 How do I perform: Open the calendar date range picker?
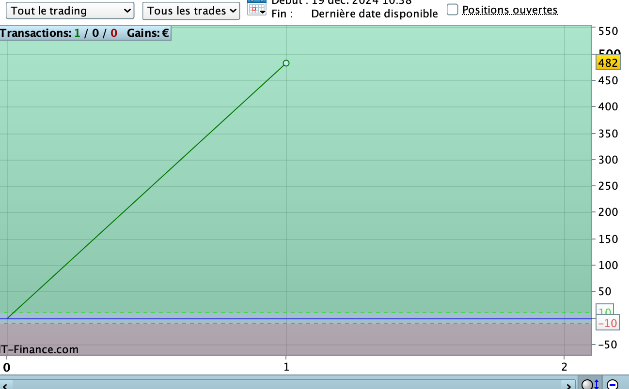tap(257, 7)
